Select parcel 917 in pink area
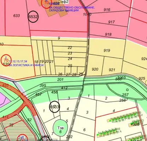 point(111,22)
